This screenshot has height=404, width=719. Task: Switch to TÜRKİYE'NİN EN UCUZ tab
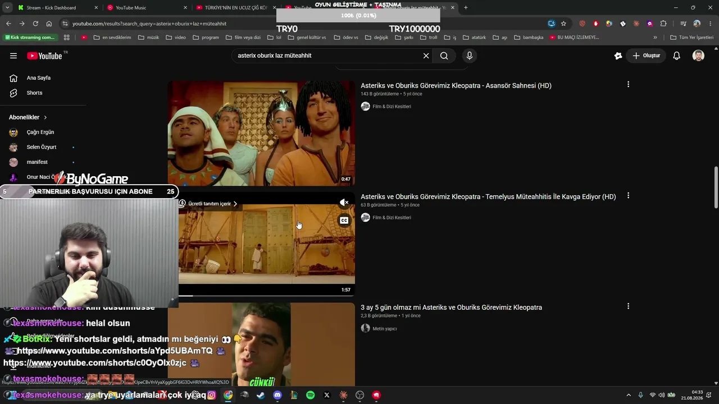(x=235, y=8)
